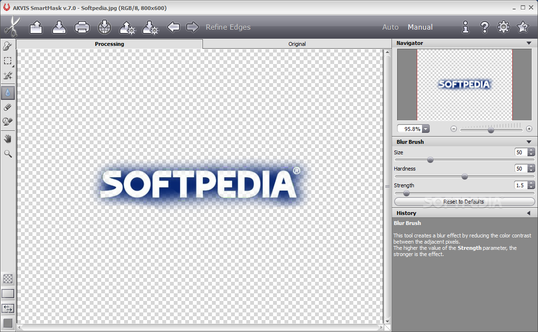The height and width of the screenshot is (332, 538).
Task: Click the vertical scrollbar up arrow
Action: coord(387,53)
